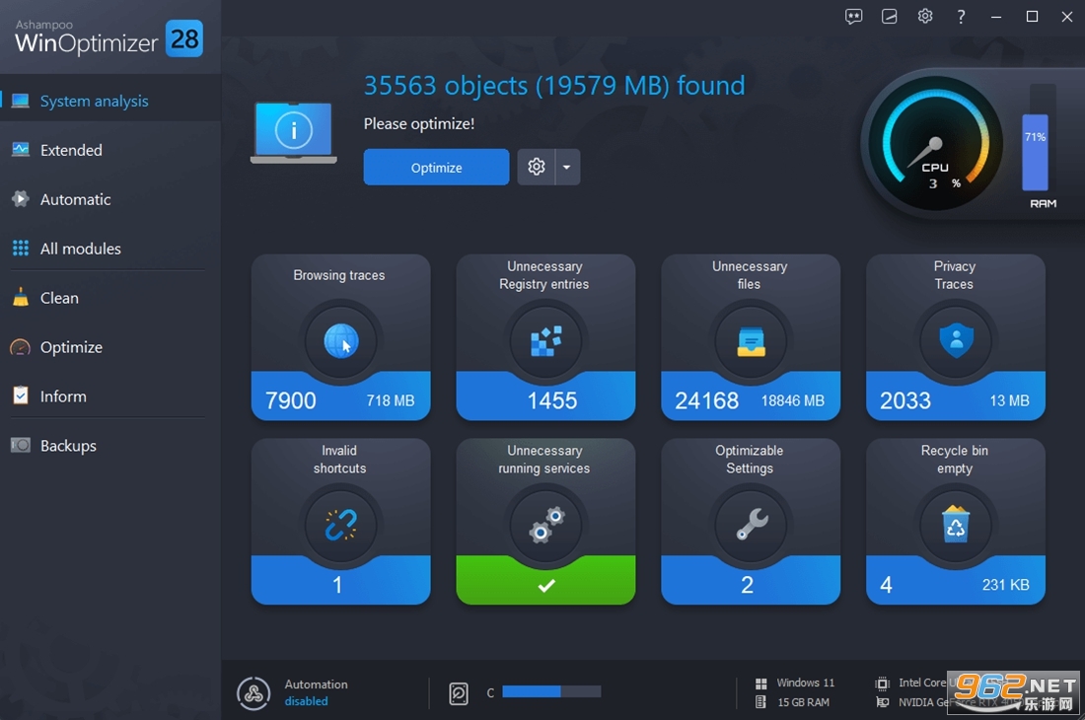1085x720 pixels.
Task: Open the application settings gear in title bar
Action: [x=925, y=16]
